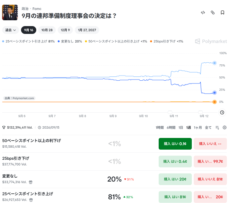Click the ▲32% change indicator

[128, 197]
